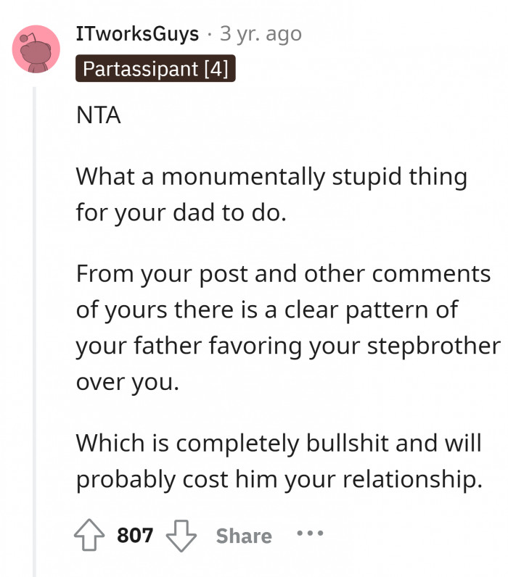Open the ITworksGuys user profile link
This screenshot has height=577, width=508.
point(137,34)
